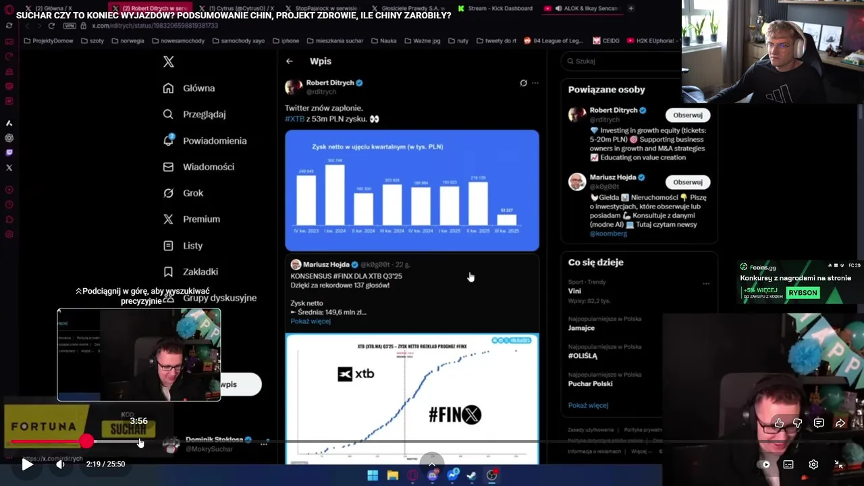This screenshot has height=486, width=864.
Task: Click Obserwuj next to Robert Ditrych
Action: (688, 115)
